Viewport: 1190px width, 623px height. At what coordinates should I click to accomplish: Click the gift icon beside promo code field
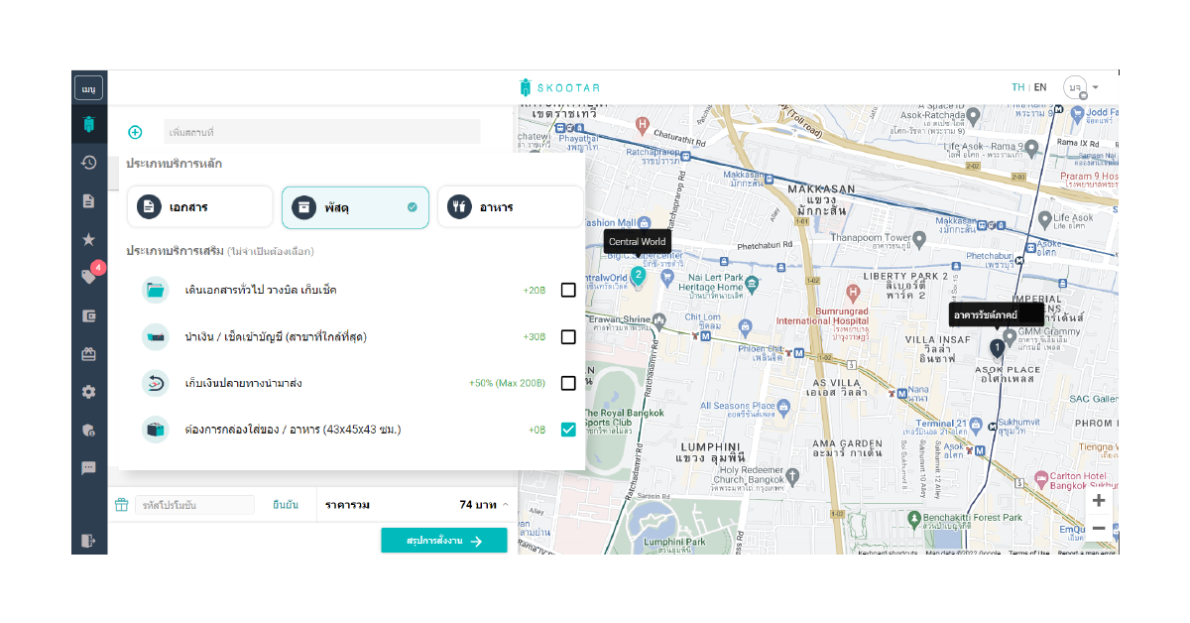pyautogui.click(x=122, y=504)
